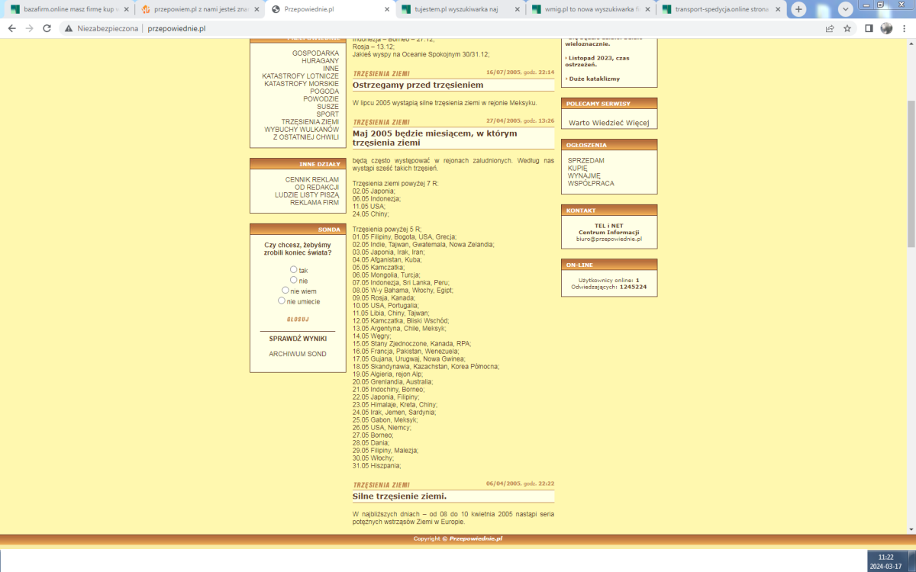Open the TRZĘSIENIA ZIEMI category link
Screen dimensions: 916x572
[x=310, y=122]
